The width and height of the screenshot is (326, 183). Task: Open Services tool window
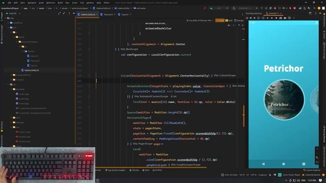click(x=134, y=170)
